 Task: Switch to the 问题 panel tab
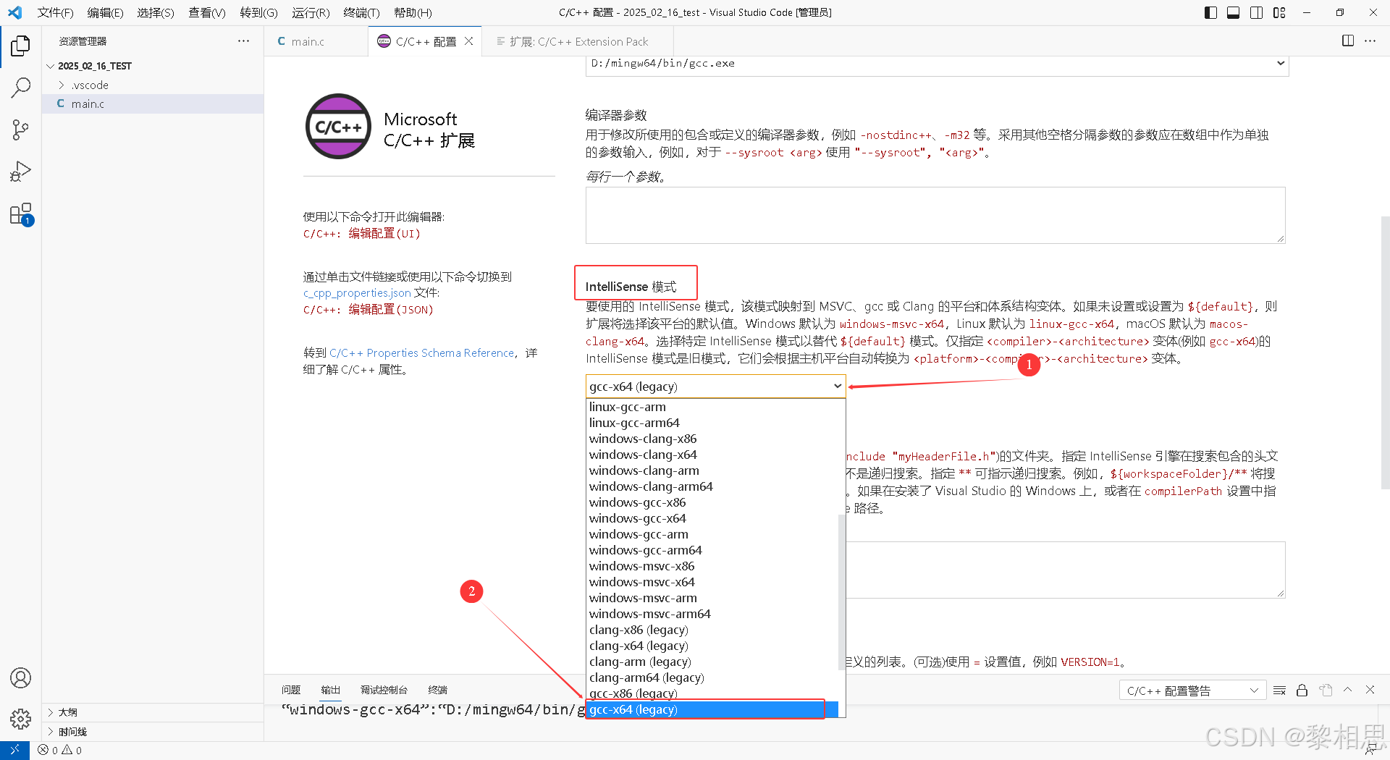point(291,690)
